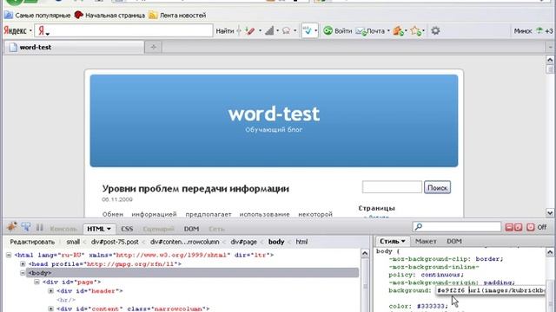Select body in the breadcrumb path
Viewport: 556px width, 312px height.
(x=276, y=242)
